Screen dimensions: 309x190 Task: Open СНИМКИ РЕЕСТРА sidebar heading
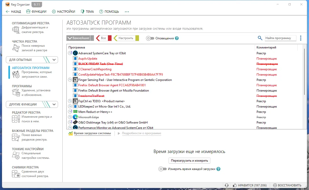(x=25, y=167)
